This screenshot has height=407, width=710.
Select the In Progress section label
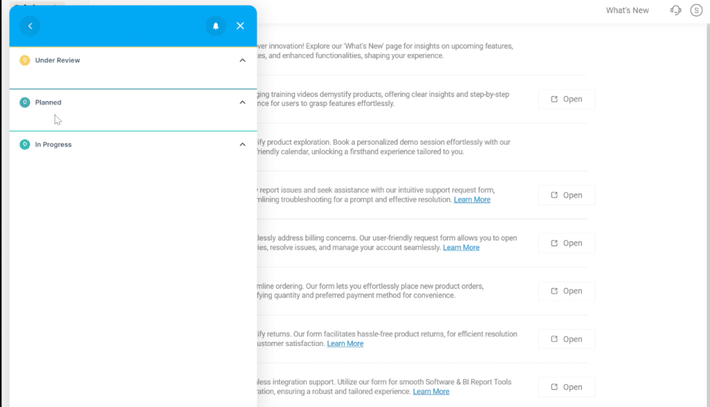53,145
